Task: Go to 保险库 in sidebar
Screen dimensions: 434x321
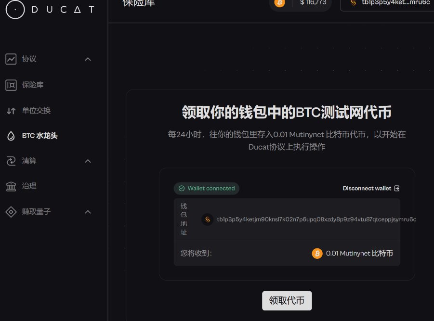Action: point(33,85)
